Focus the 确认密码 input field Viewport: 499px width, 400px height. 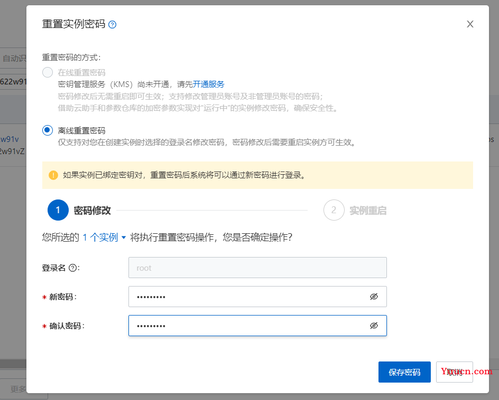(257, 326)
